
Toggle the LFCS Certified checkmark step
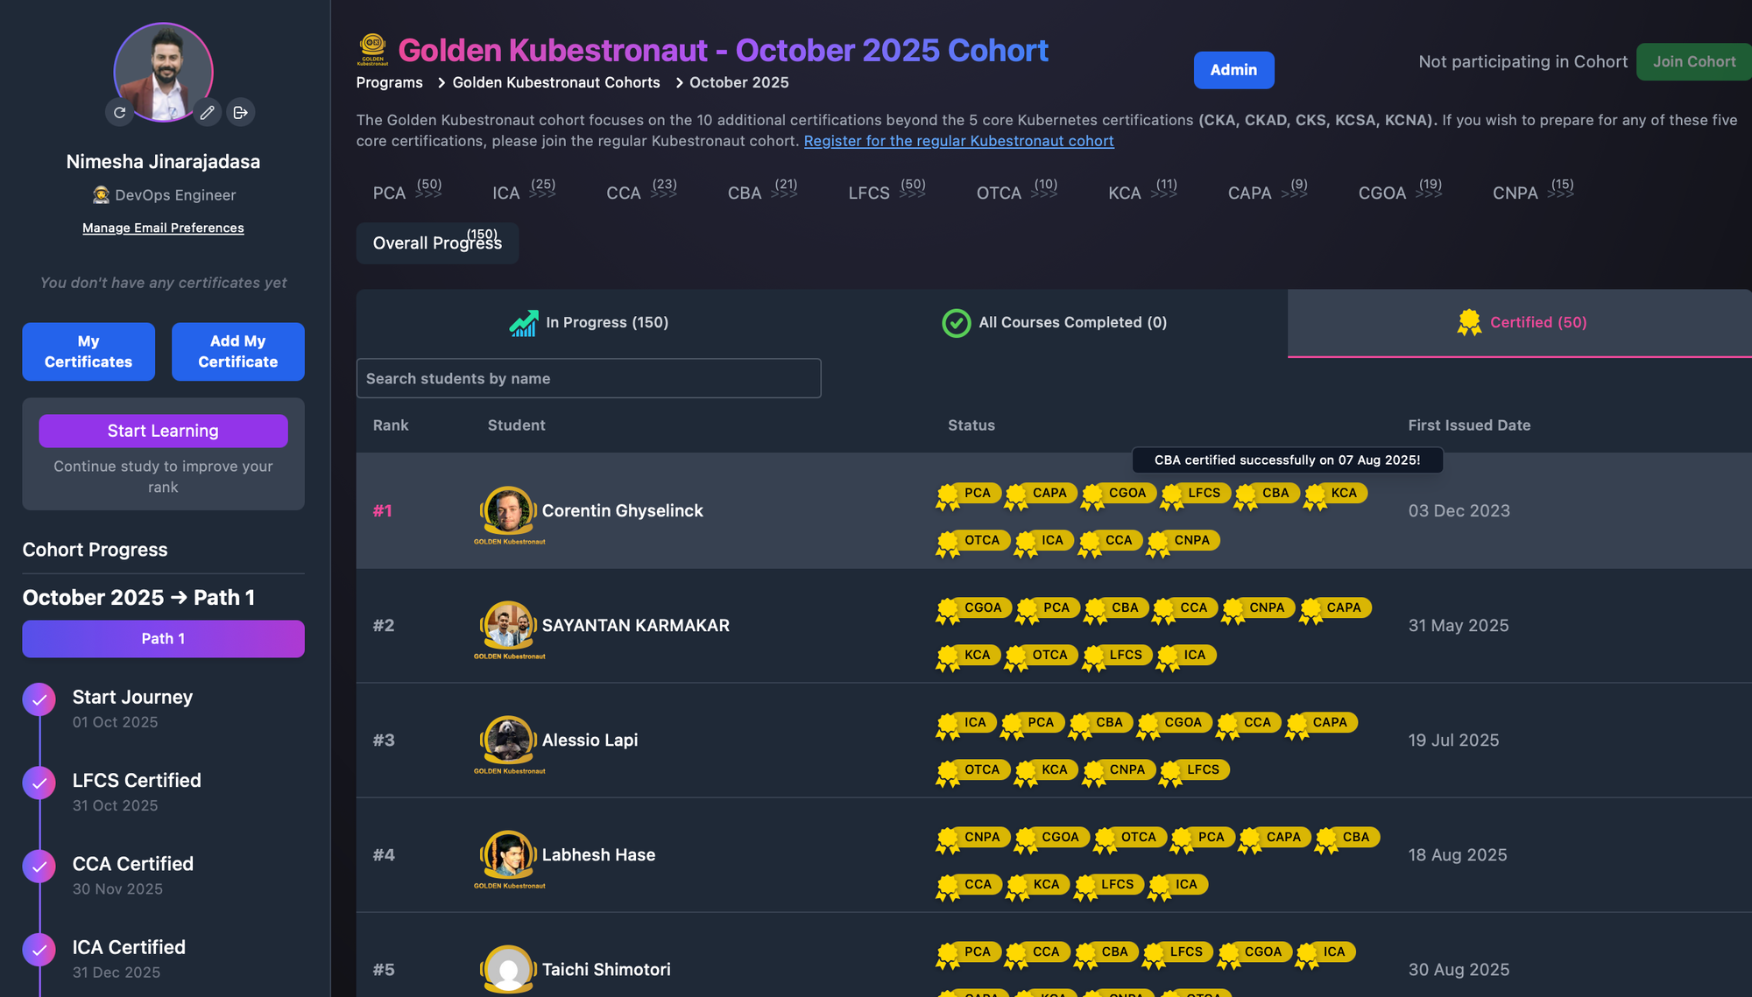pyautogui.click(x=39, y=783)
